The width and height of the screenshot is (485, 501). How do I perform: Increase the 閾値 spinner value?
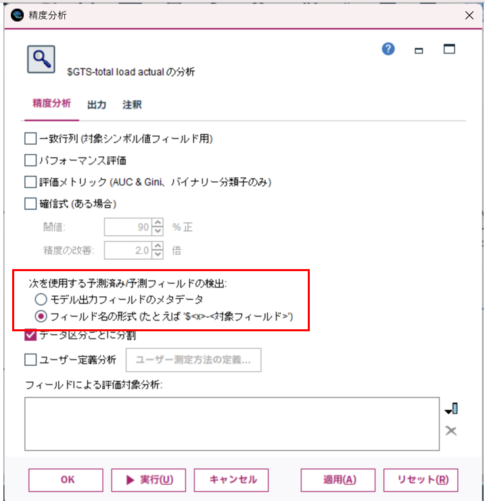click(158, 222)
